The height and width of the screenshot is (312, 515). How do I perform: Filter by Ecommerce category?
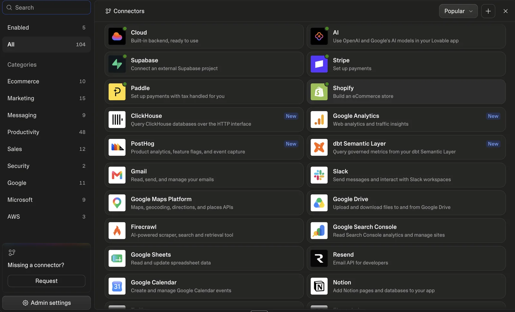[x=46, y=81]
